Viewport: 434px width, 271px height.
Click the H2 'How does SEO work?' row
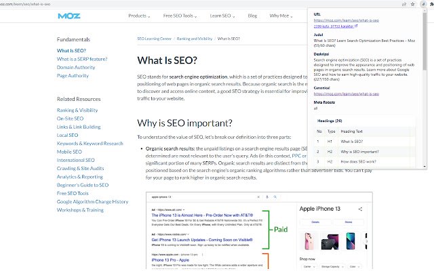pyautogui.click(x=365, y=161)
